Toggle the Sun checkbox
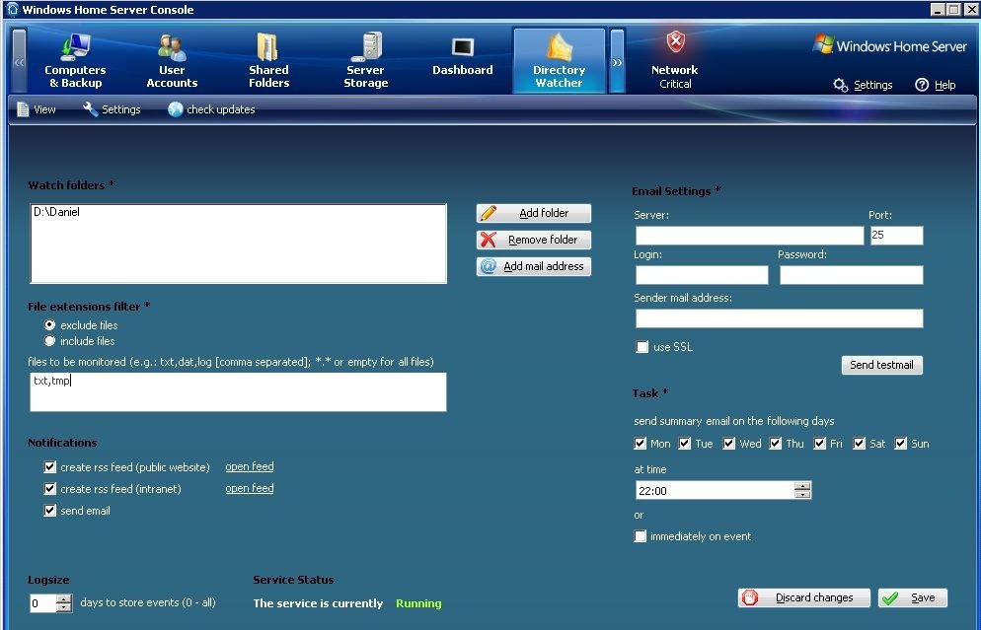This screenshot has width=981, height=630. pyautogui.click(x=901, y=444)
